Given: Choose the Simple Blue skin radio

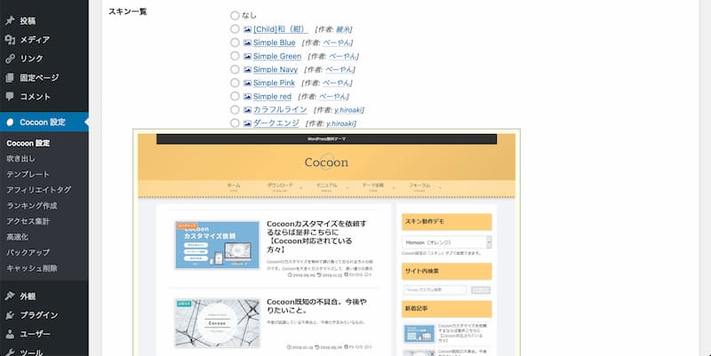Looking at the screenshot, I should pyautogui.click(x=235, y=43).
